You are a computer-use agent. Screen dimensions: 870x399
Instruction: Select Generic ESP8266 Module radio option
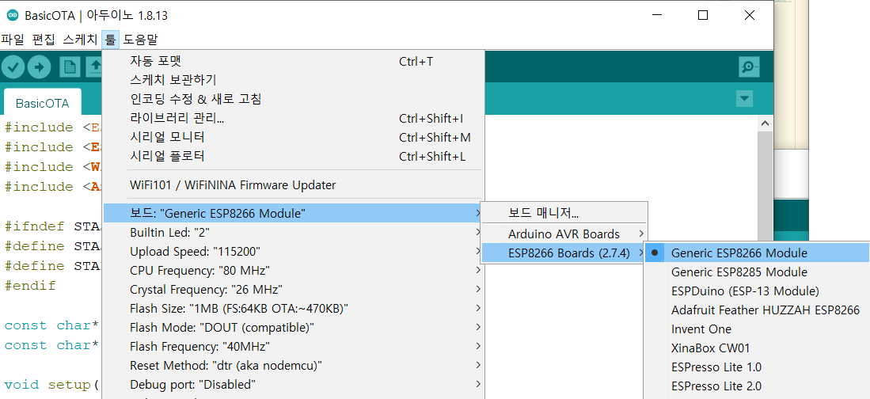[x=757, y=253]
